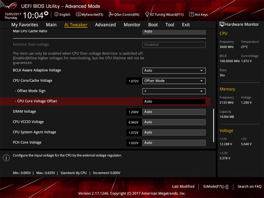This screenshot has width=264, height=198.
Task: Open Hot Keys label
Action: point(201,14)
